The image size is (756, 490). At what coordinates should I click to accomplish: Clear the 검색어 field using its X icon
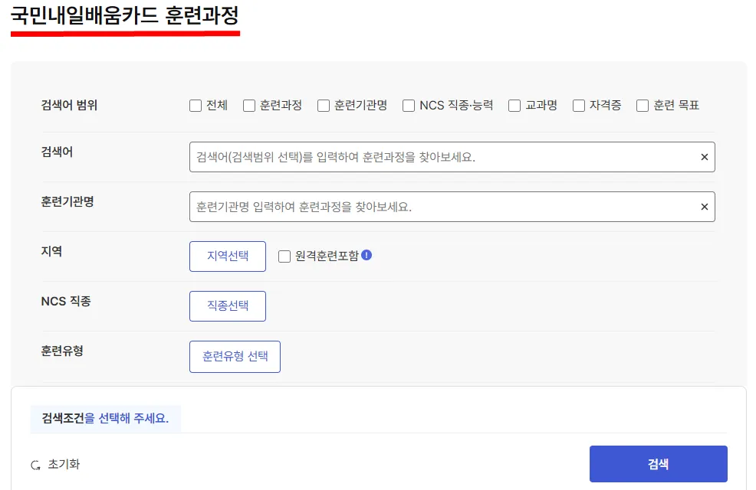point(704,157)
